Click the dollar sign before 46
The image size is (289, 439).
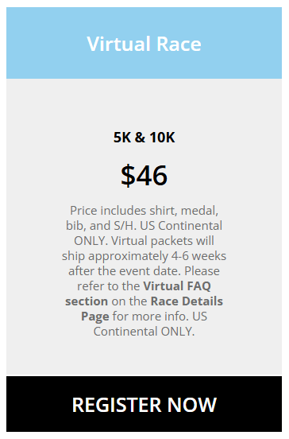128,176
